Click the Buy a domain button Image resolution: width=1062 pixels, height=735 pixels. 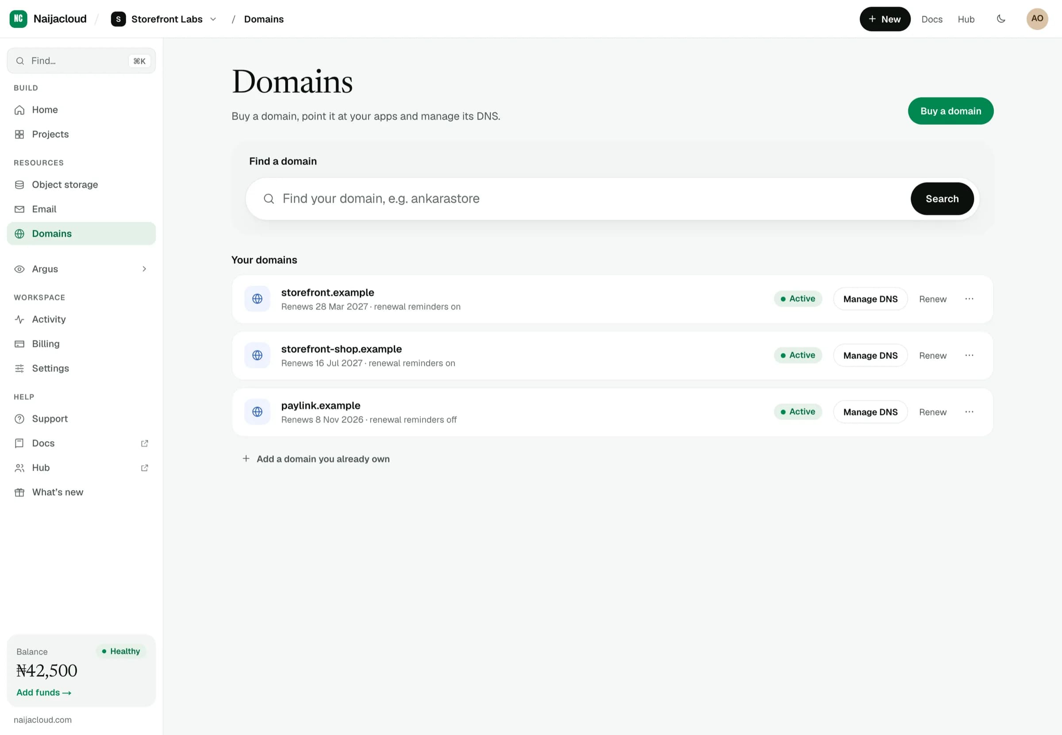point(950,111)
